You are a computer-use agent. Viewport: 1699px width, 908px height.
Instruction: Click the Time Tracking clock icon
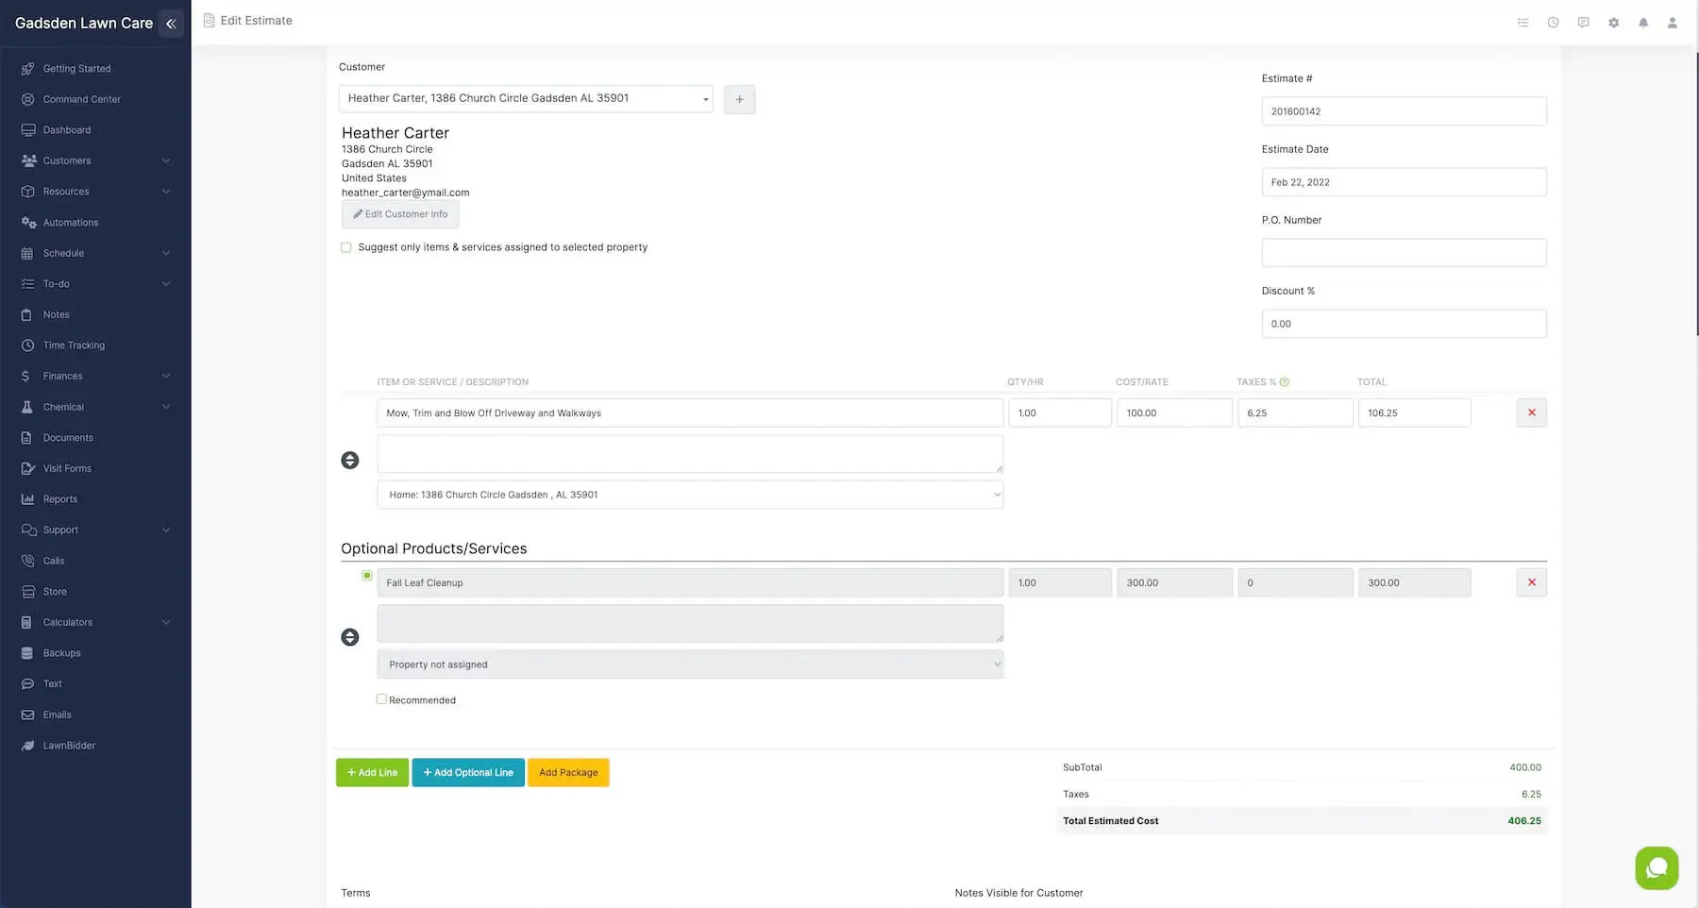click(27, 345)
